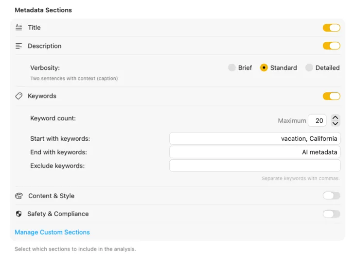Screen dimensions: 355x267
Task: Click the Content & Style palette icon
Action: click(x=19, y=196)
